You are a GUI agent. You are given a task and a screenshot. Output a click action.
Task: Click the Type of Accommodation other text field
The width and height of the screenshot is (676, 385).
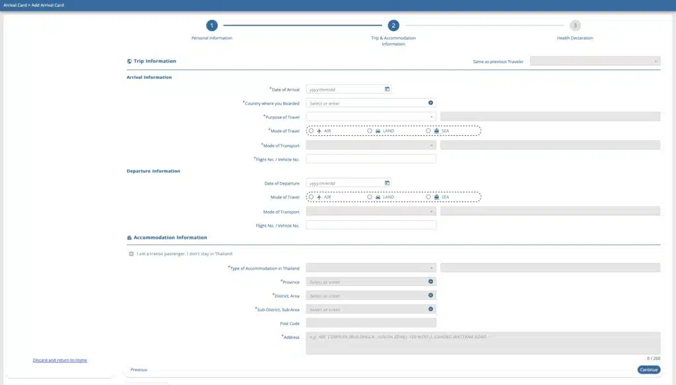tap(550, 268)
